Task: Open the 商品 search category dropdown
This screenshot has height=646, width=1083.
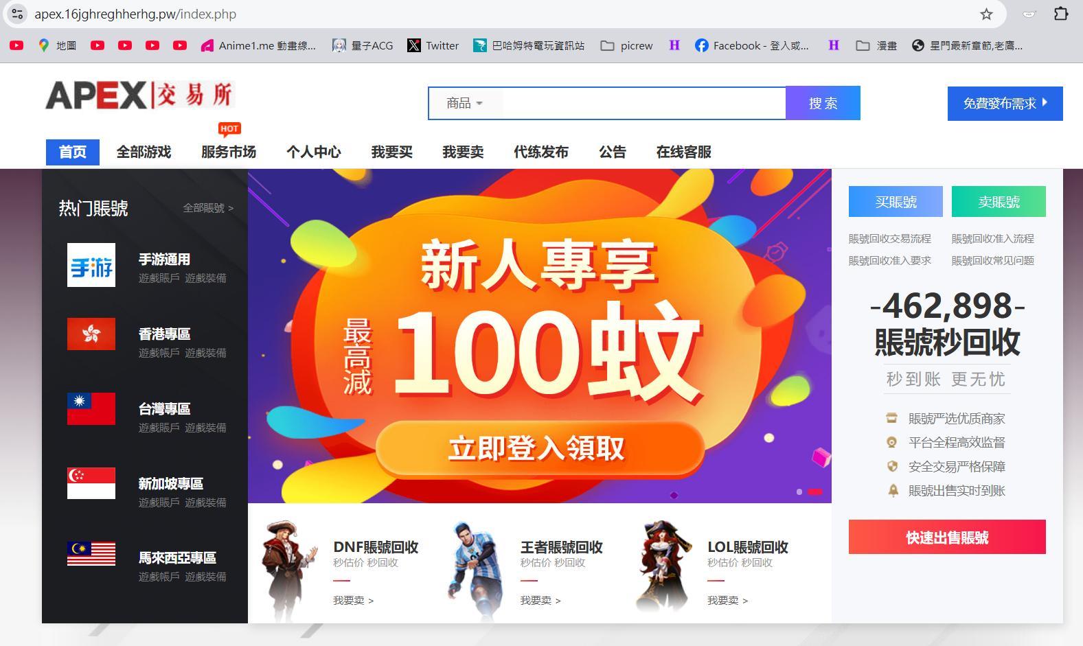Action: coord(465,103)
